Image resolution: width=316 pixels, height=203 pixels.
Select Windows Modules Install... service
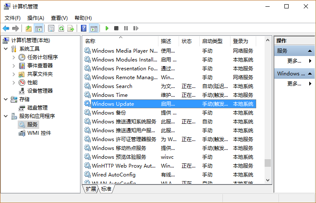click(x=170, y=60)
